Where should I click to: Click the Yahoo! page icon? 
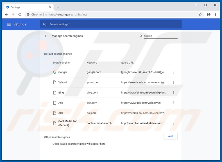pyautogui.click(x=55, y=82)
